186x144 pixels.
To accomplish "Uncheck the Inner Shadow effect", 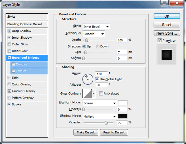I will pyautogui.click(x=9, y=38).
